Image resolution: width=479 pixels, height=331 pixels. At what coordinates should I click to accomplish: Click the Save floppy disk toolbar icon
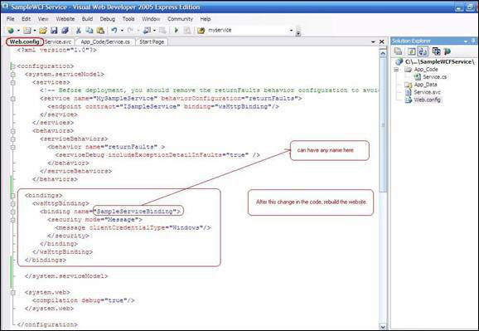pos(54,31)
